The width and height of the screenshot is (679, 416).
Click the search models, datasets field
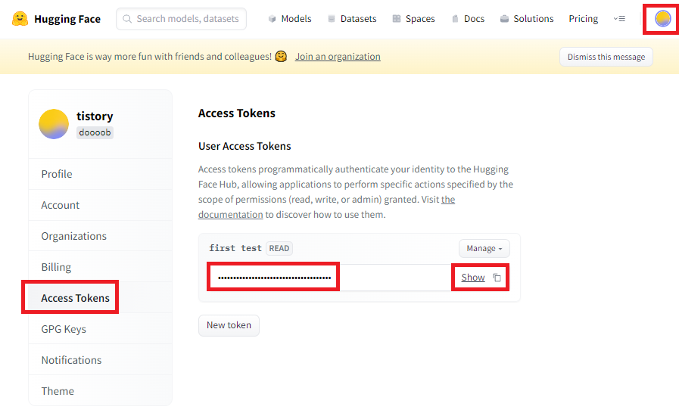tap(182, 19)
